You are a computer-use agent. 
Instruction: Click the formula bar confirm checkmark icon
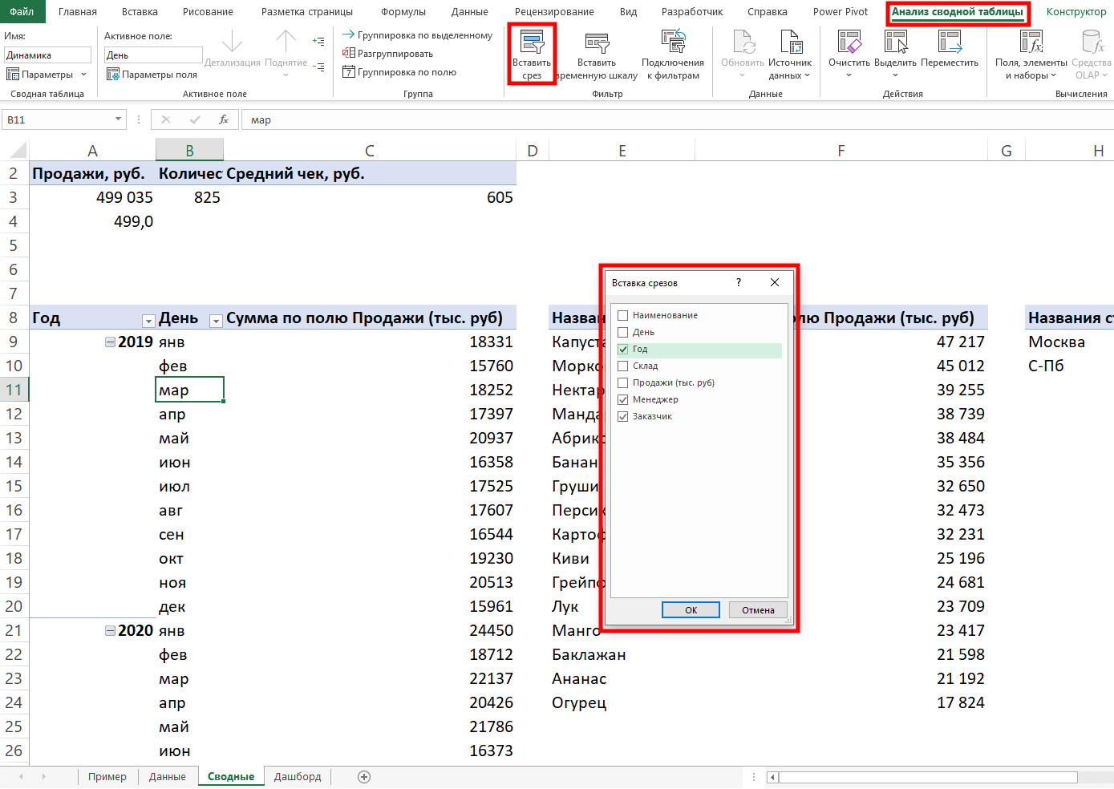coord(195,119)
